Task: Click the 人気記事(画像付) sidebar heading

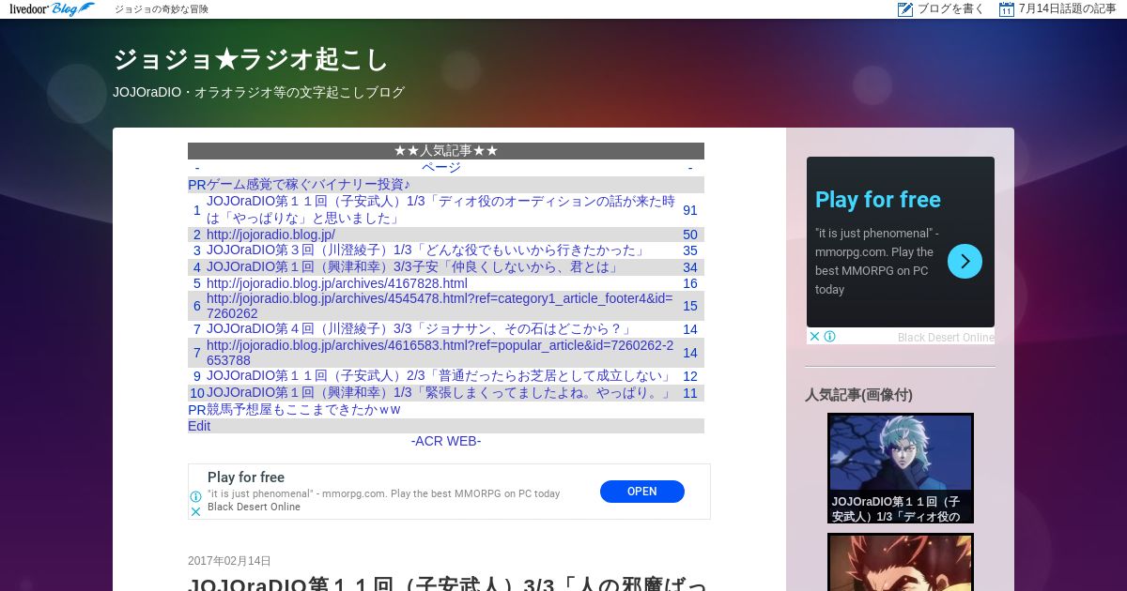Action: click(x=858, y=395)
